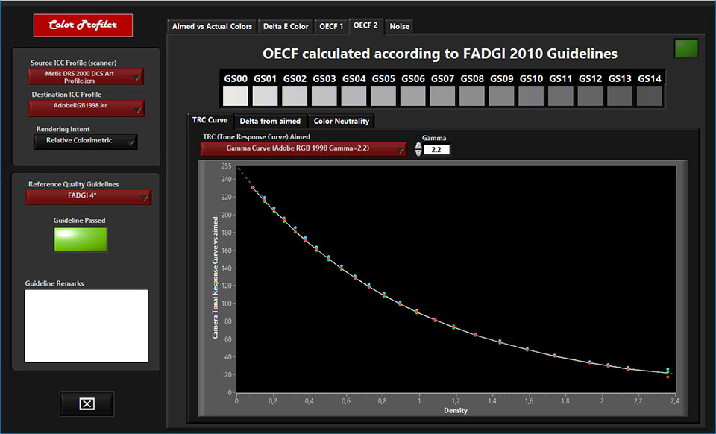Select the GS03 gray swatch
Image resolution: width=716 pixels, height=434 pixels.
click(324, 96)
